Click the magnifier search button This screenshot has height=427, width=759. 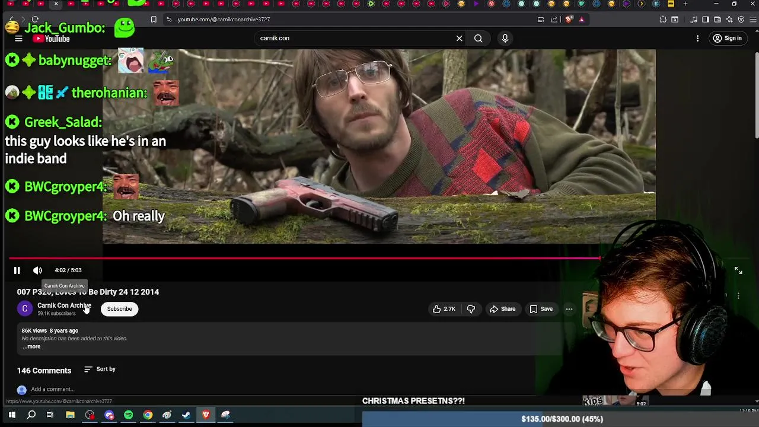point(478,39)
